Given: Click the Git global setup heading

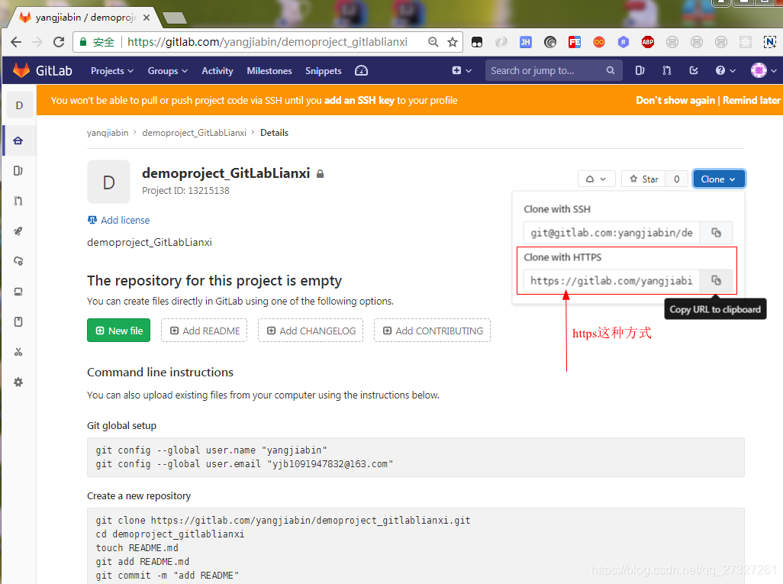Looking at the screenshot, I should coord(121,426).
